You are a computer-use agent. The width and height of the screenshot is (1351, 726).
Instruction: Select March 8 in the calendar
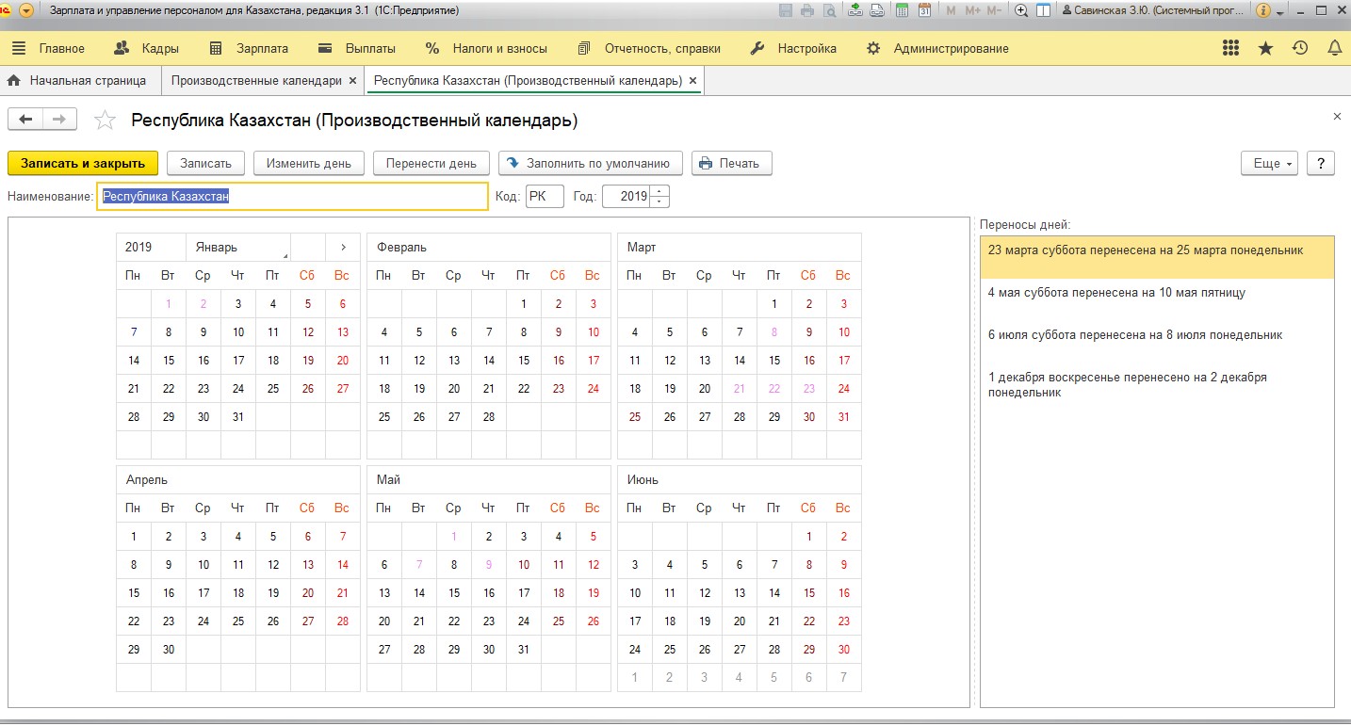773,331
